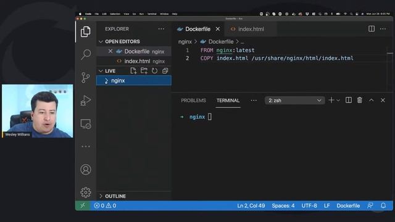Show additional views ellipsis in activity bar
395x222 pixels.
[x=86, y=146]
